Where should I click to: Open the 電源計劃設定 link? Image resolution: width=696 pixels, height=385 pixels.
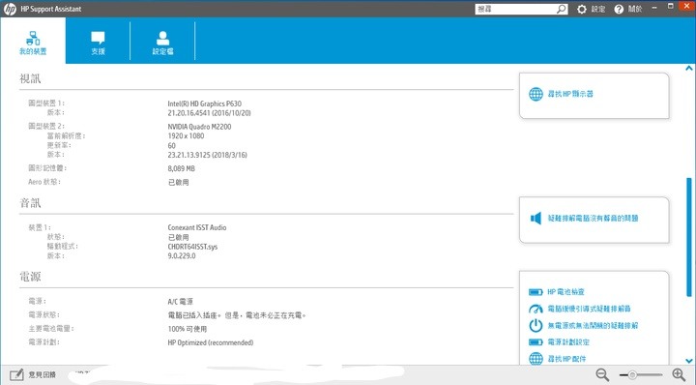pos(568,341)
